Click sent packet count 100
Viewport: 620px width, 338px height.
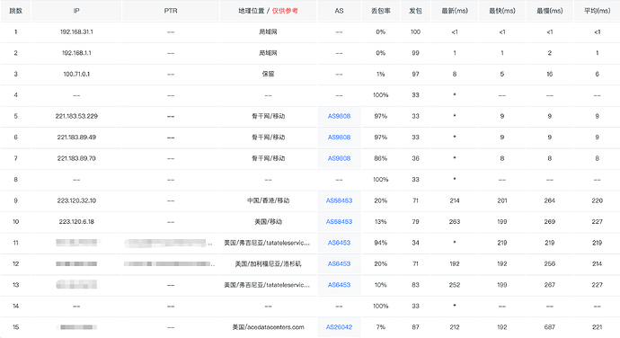click(415, 31)
